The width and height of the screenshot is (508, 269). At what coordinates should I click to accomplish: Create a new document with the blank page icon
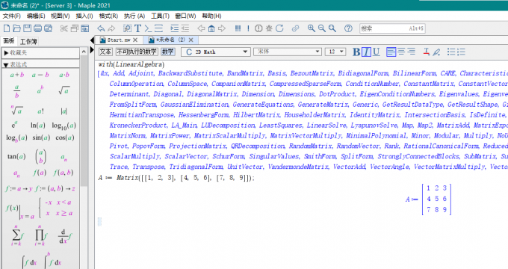click(7, 28)
